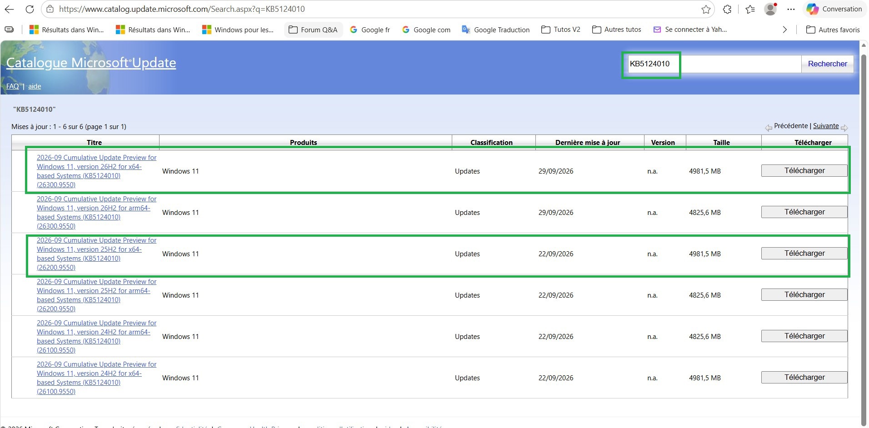This screenshot has height=428, width=869.
Task: Open Catalogue Microsoft Update home link
Action: (91, 63)
